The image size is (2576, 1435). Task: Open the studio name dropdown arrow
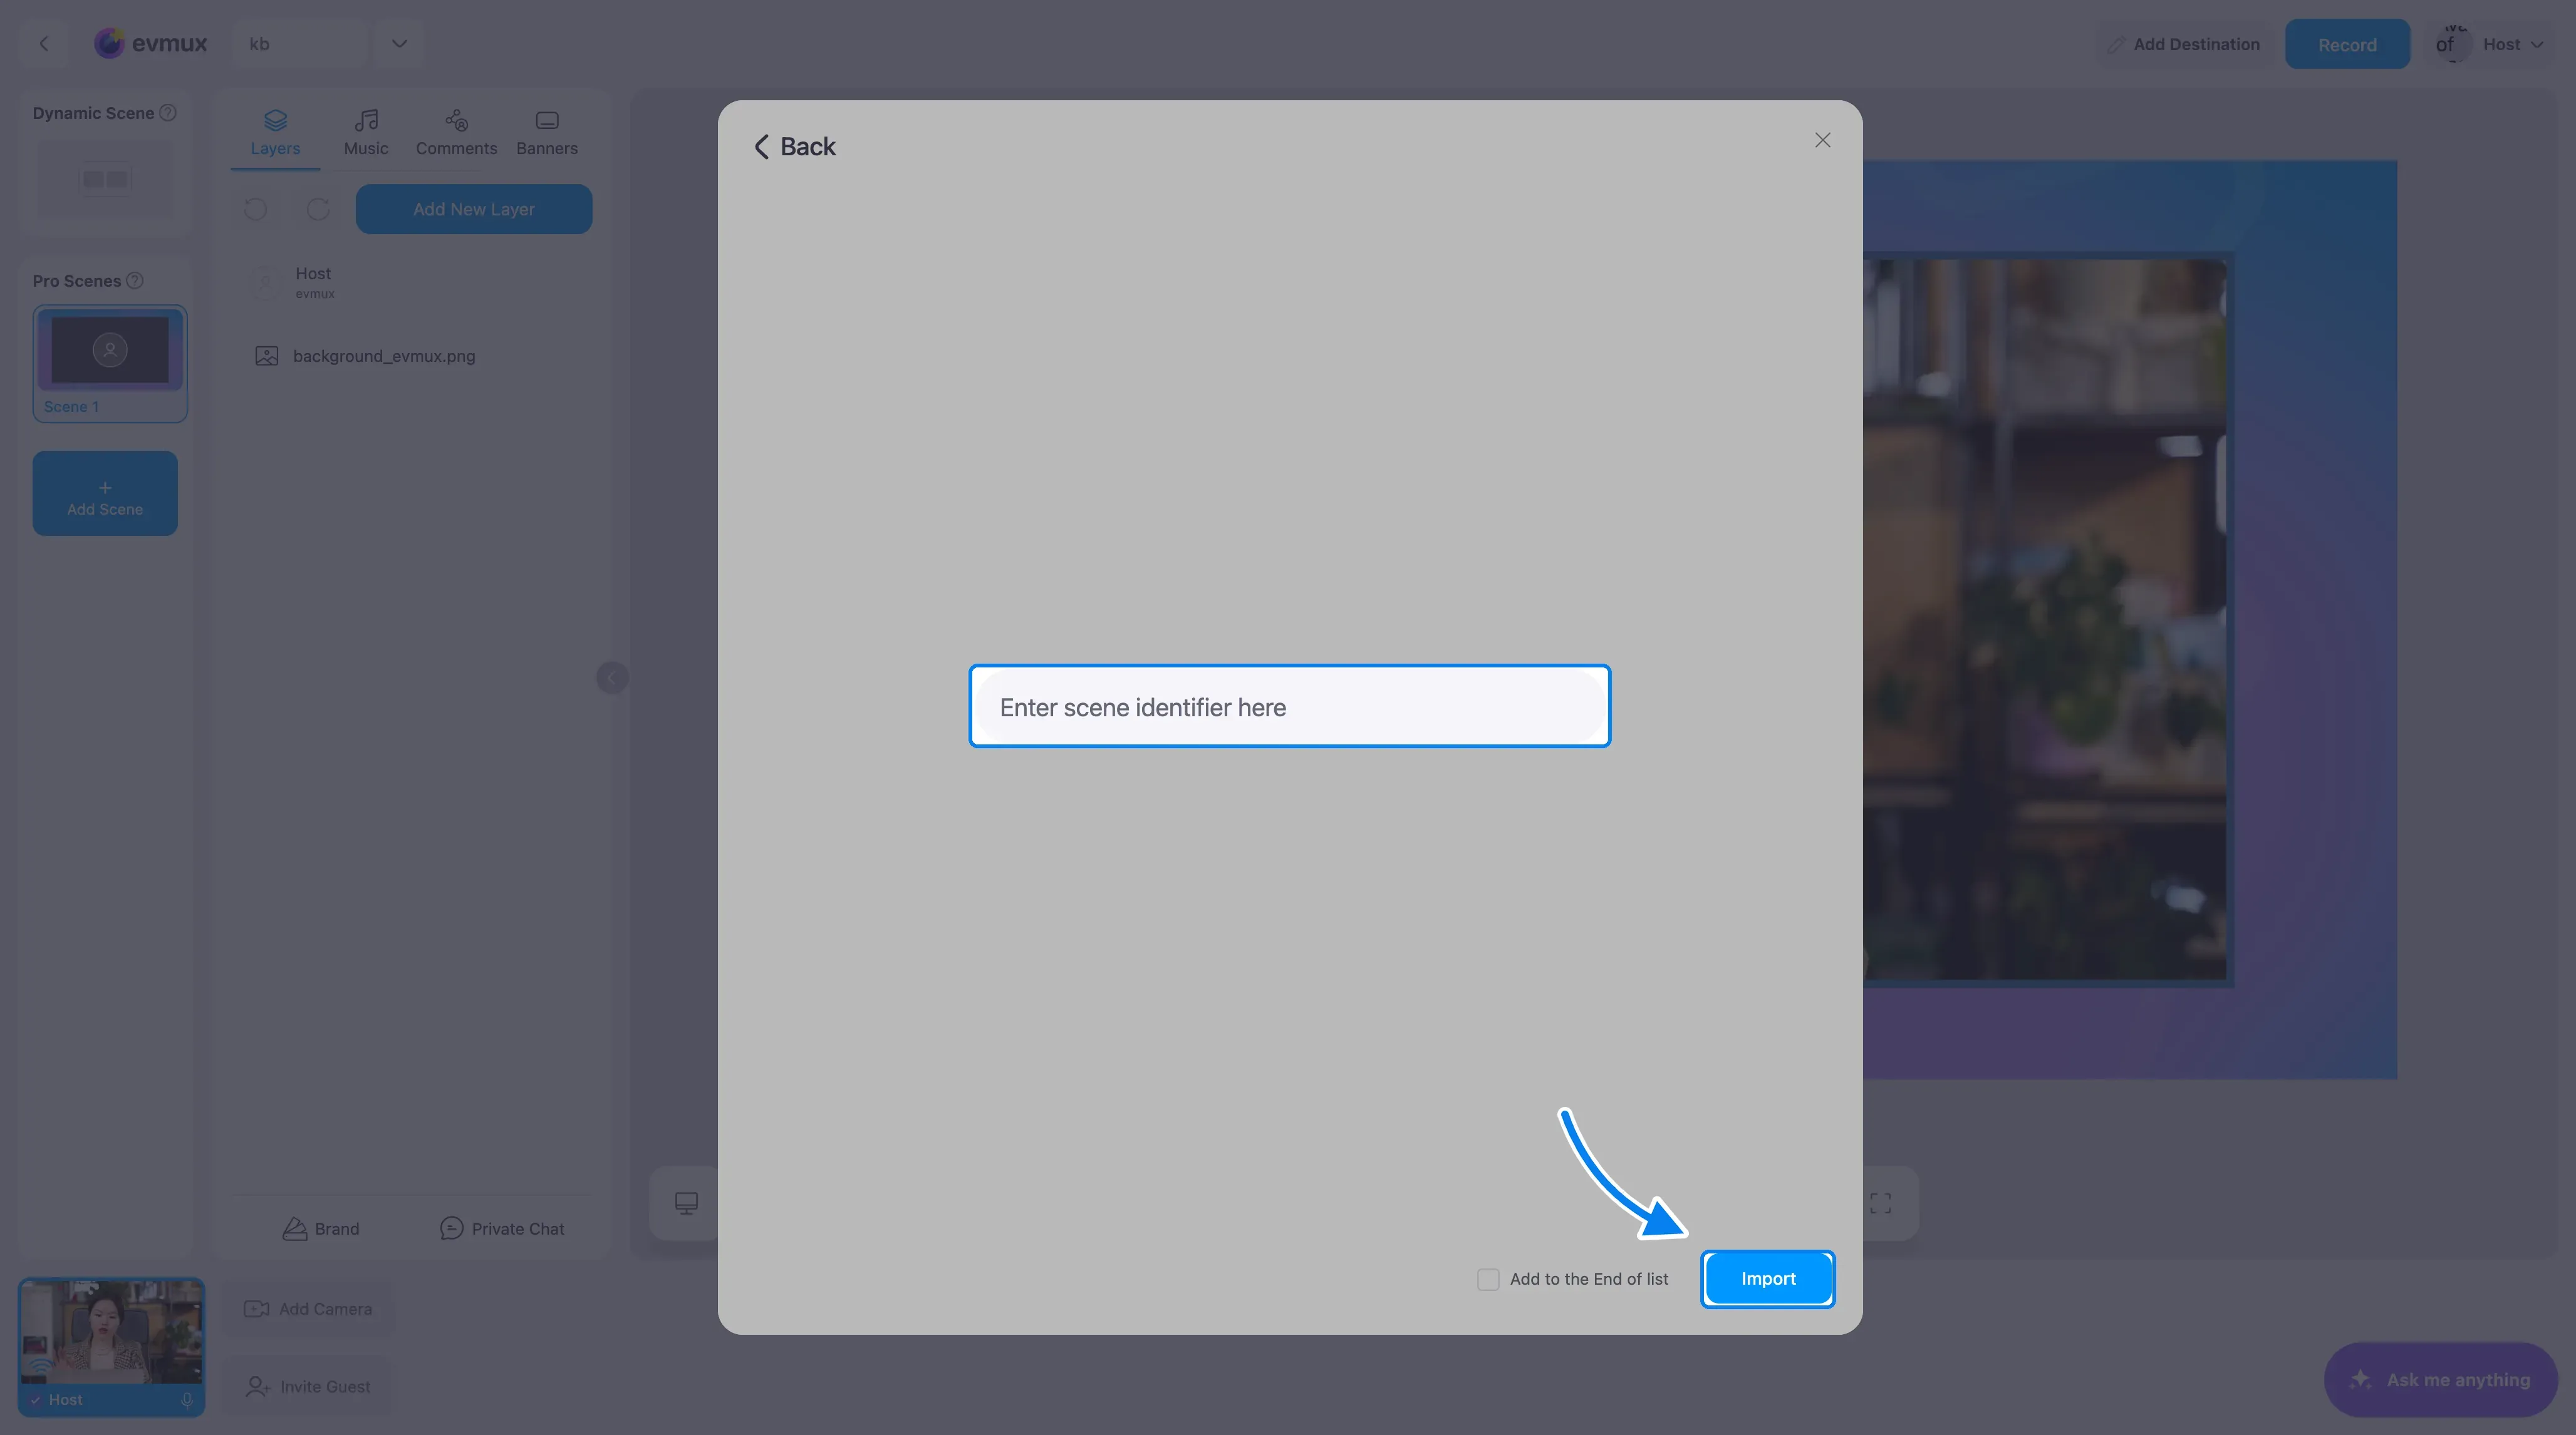coord(399,44)
